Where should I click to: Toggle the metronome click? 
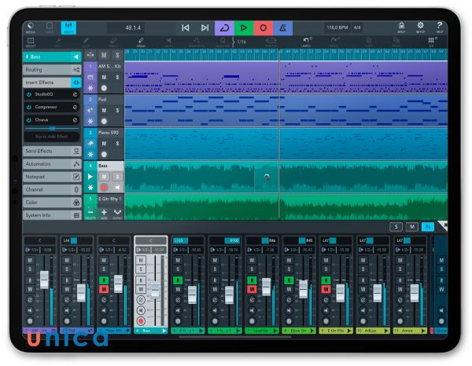tap(282, 28)
